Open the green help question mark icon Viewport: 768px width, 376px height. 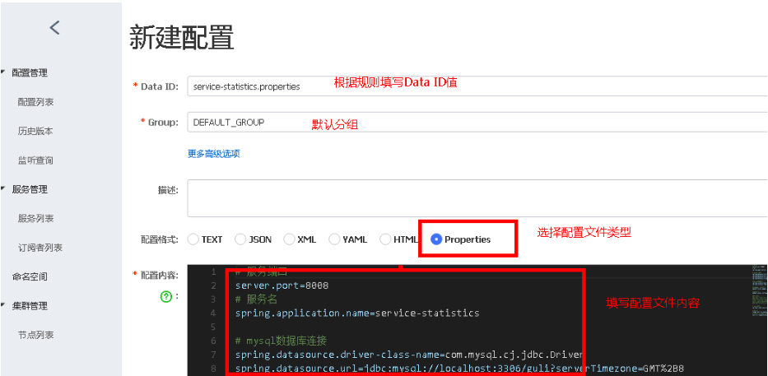(166, 296)
